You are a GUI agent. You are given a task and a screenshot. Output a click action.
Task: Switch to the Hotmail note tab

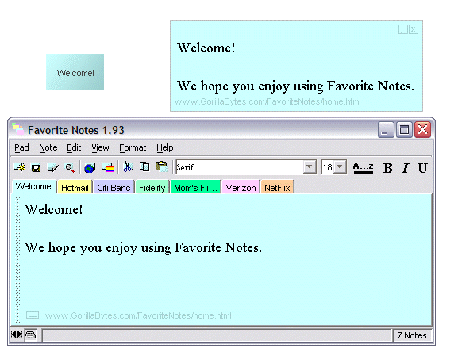point(75,188)
